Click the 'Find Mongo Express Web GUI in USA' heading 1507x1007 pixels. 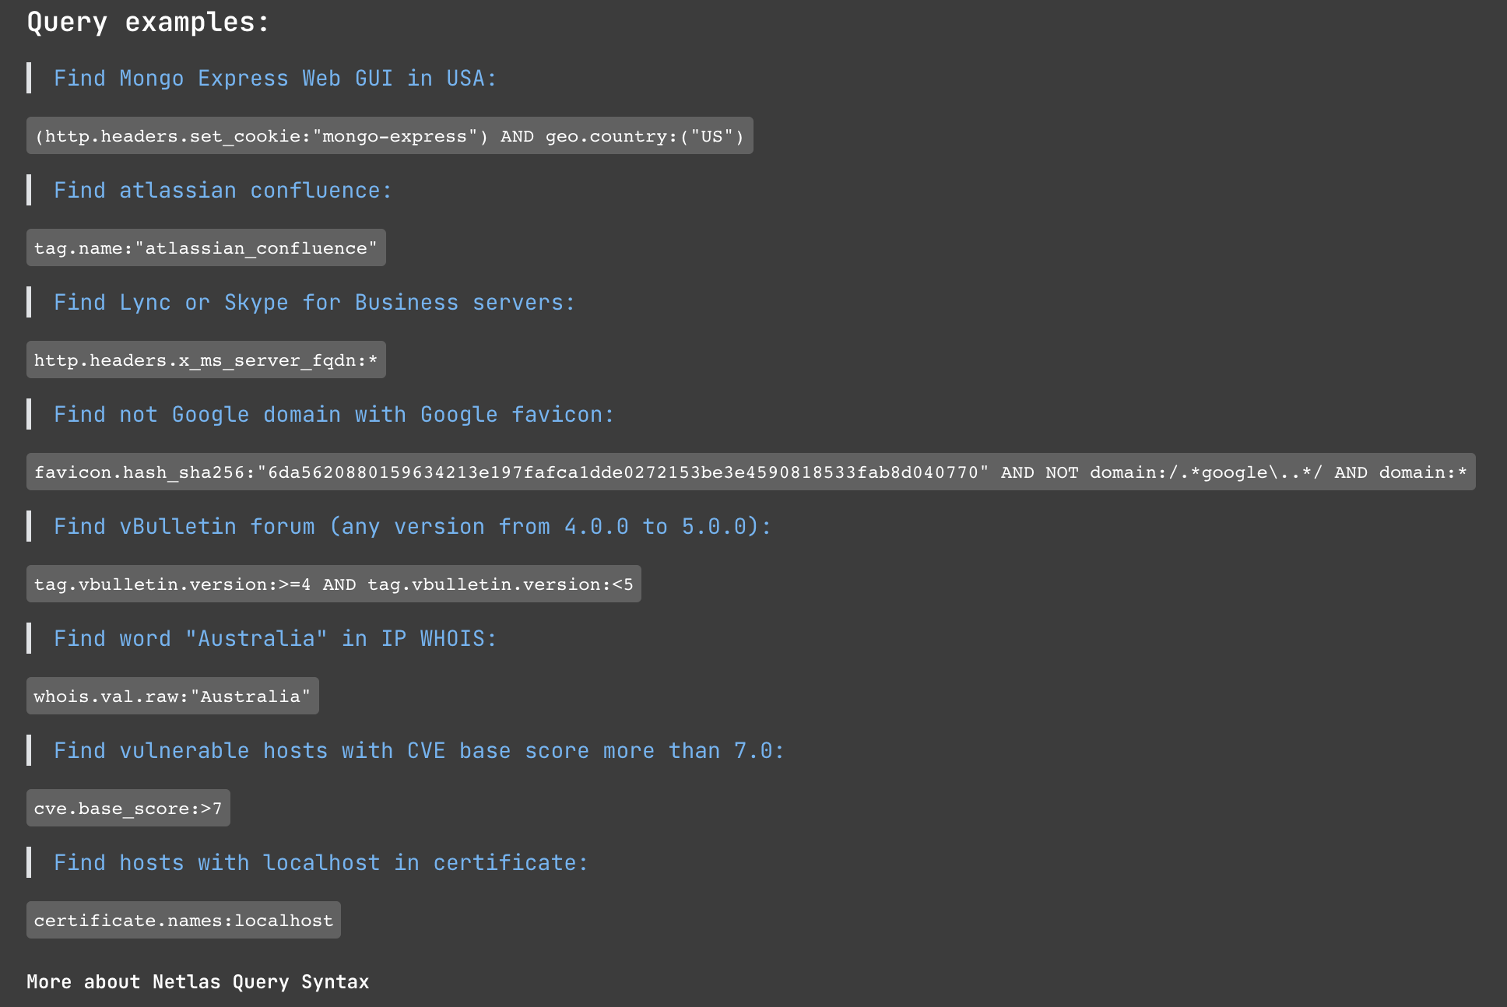(x=275, y=79)
